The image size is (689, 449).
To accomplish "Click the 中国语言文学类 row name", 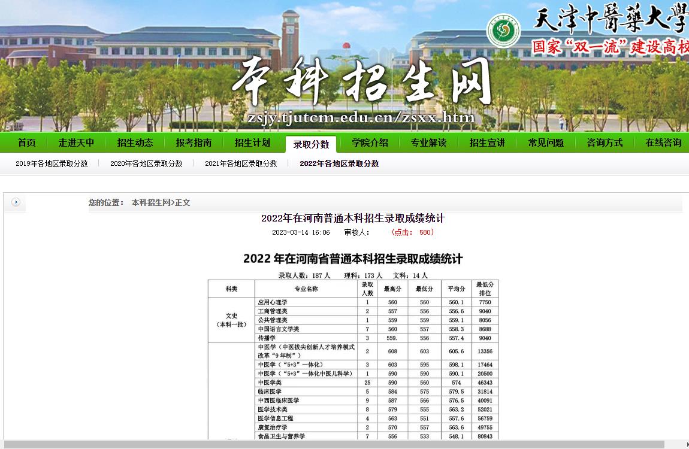I will pos(279,329).
